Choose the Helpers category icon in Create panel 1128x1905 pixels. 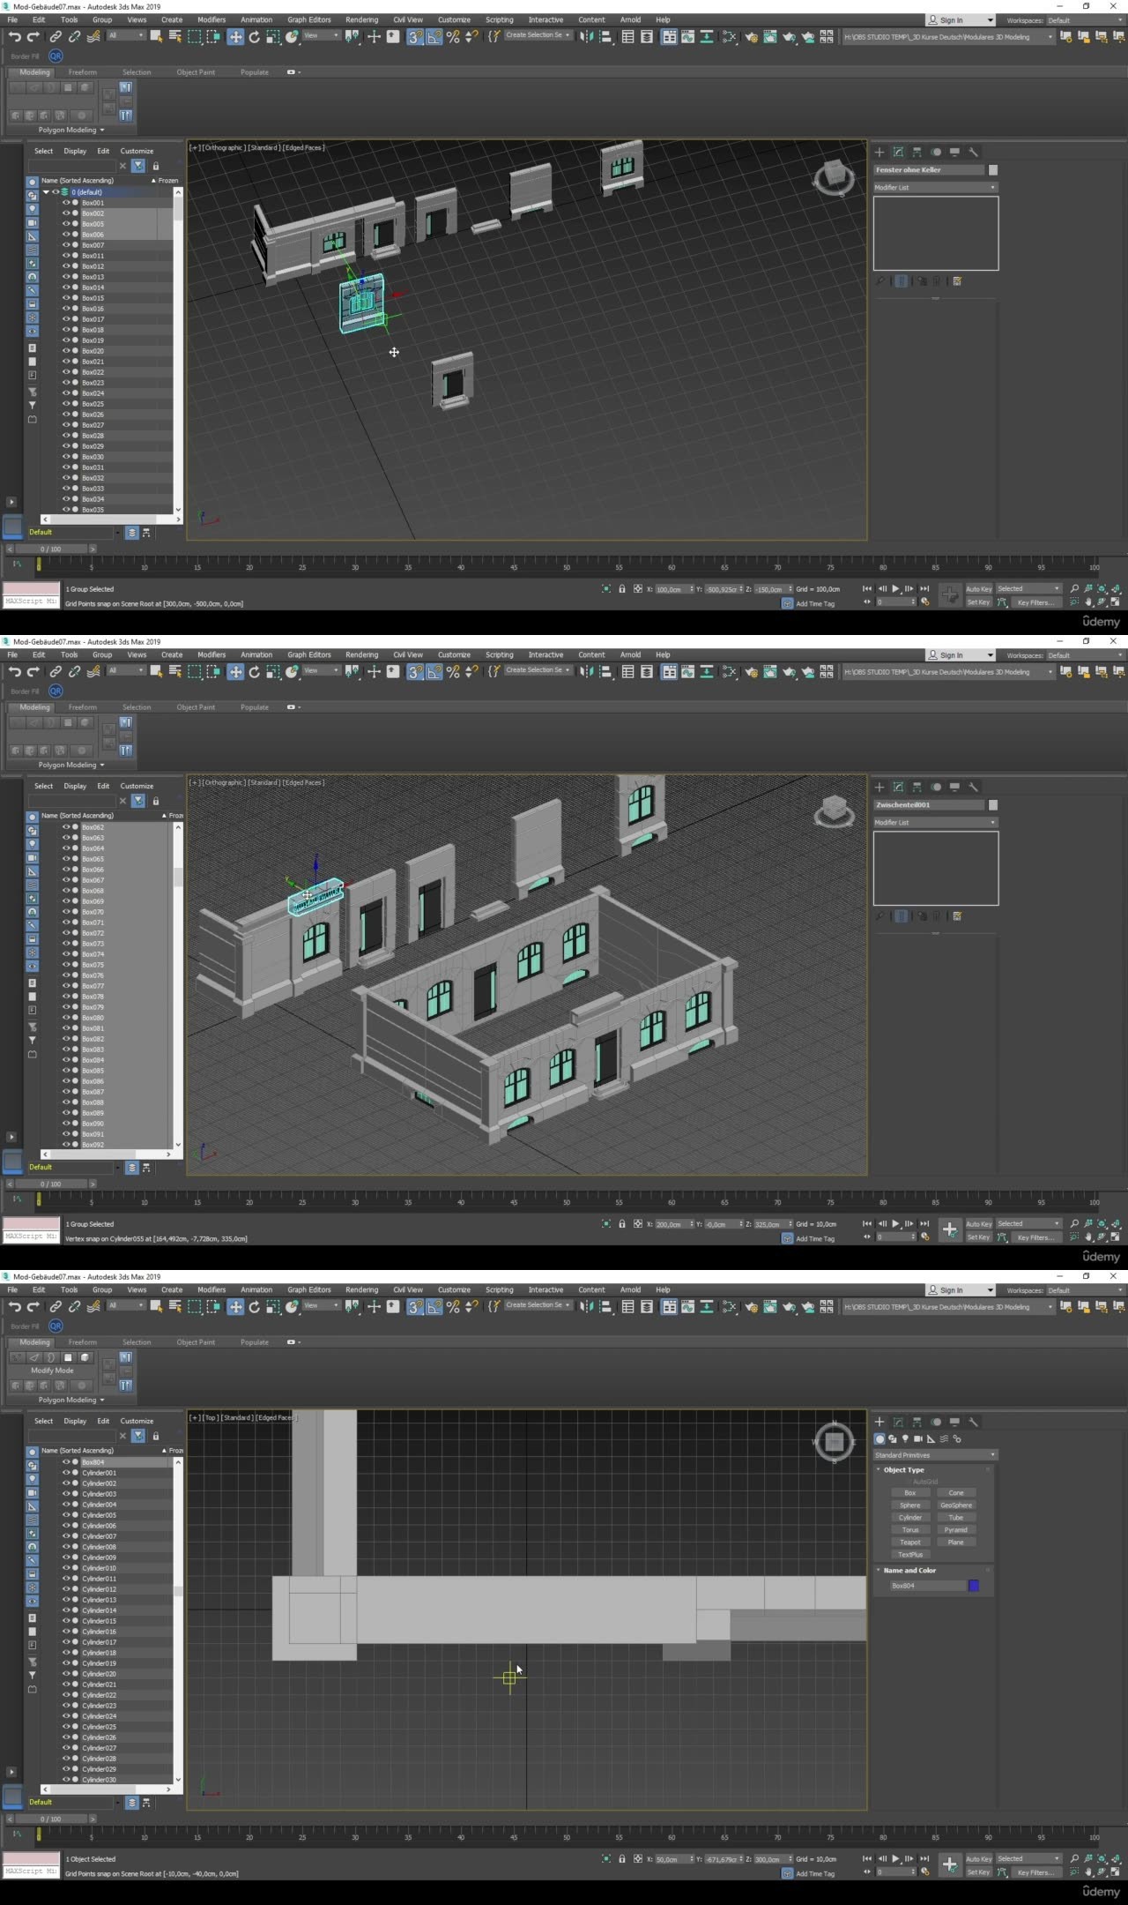click(x=931, y=1438)
